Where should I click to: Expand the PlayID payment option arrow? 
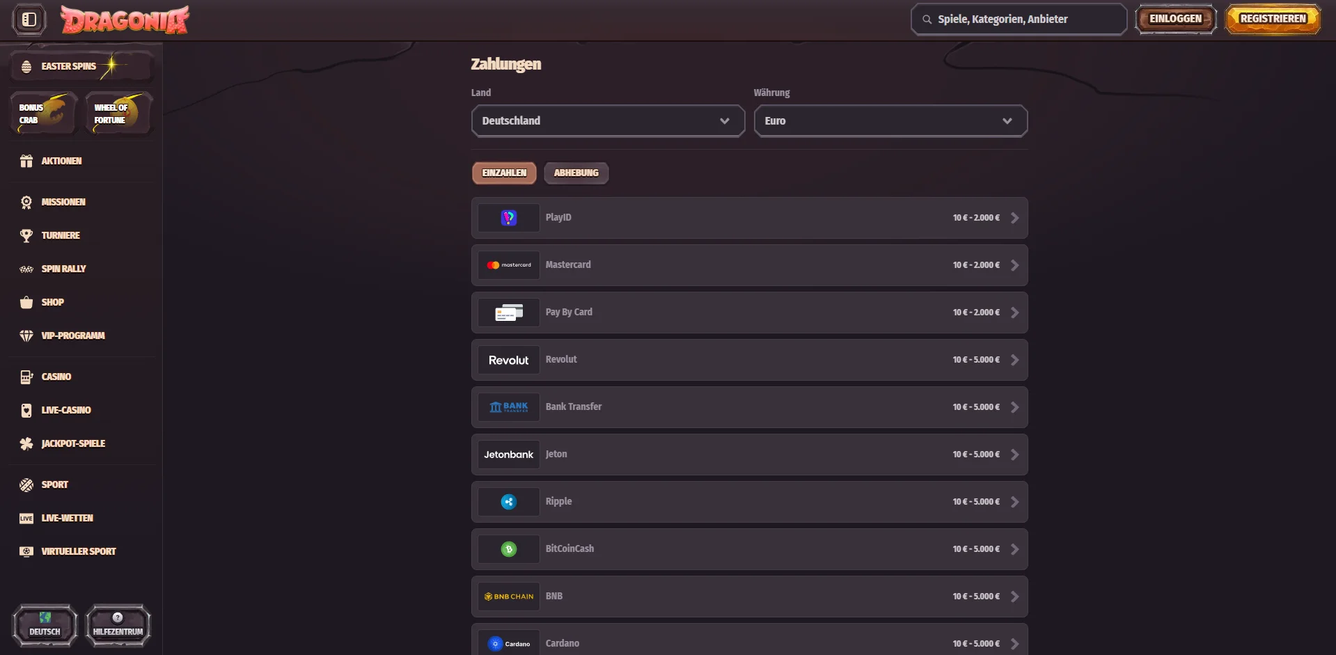pos(1014,218)
